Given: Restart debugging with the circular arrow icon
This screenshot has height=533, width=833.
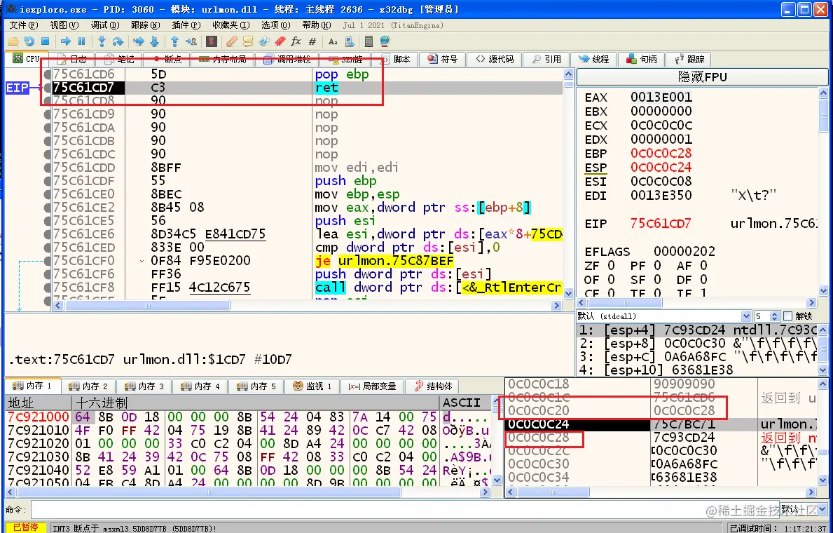Looking at the screenshot, I should 29,41.
